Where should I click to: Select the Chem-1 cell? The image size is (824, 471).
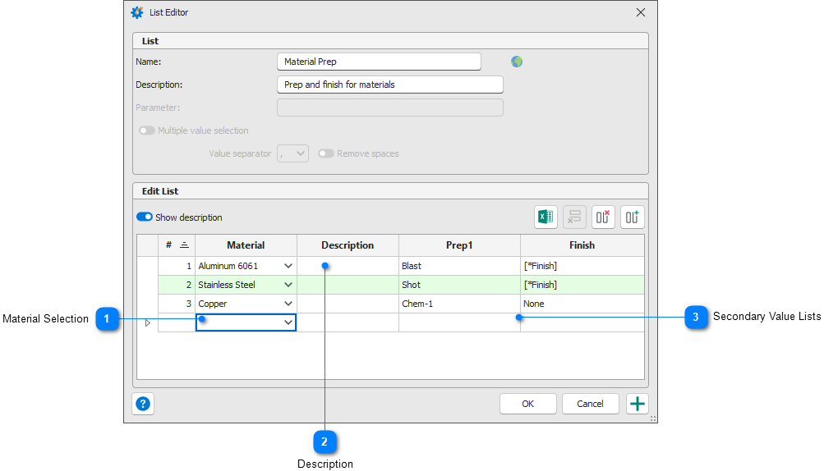(460, 304)
